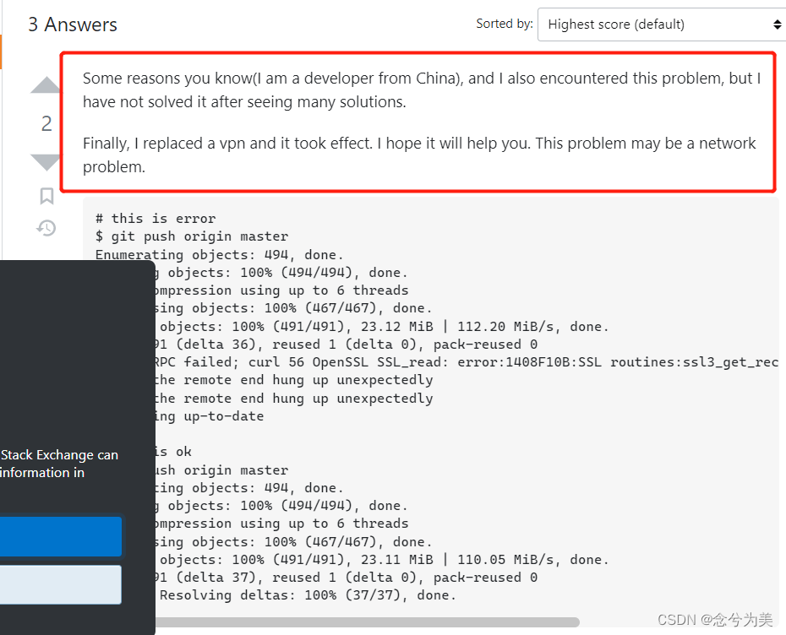
Task: Open the Sorted by dropdown
Action: point(661,24)
